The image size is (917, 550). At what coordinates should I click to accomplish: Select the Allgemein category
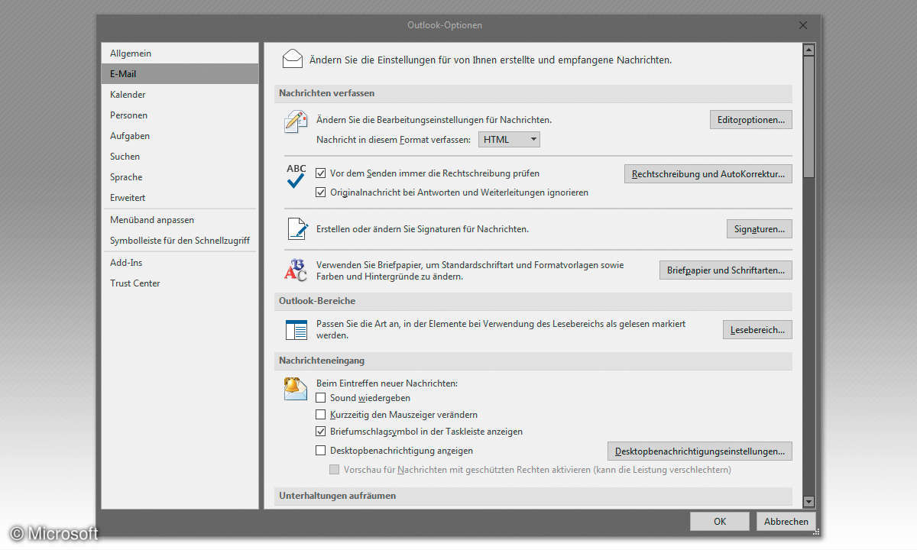pos(180,53)
